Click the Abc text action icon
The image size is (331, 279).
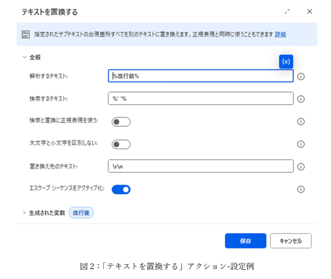coord(26,34)
